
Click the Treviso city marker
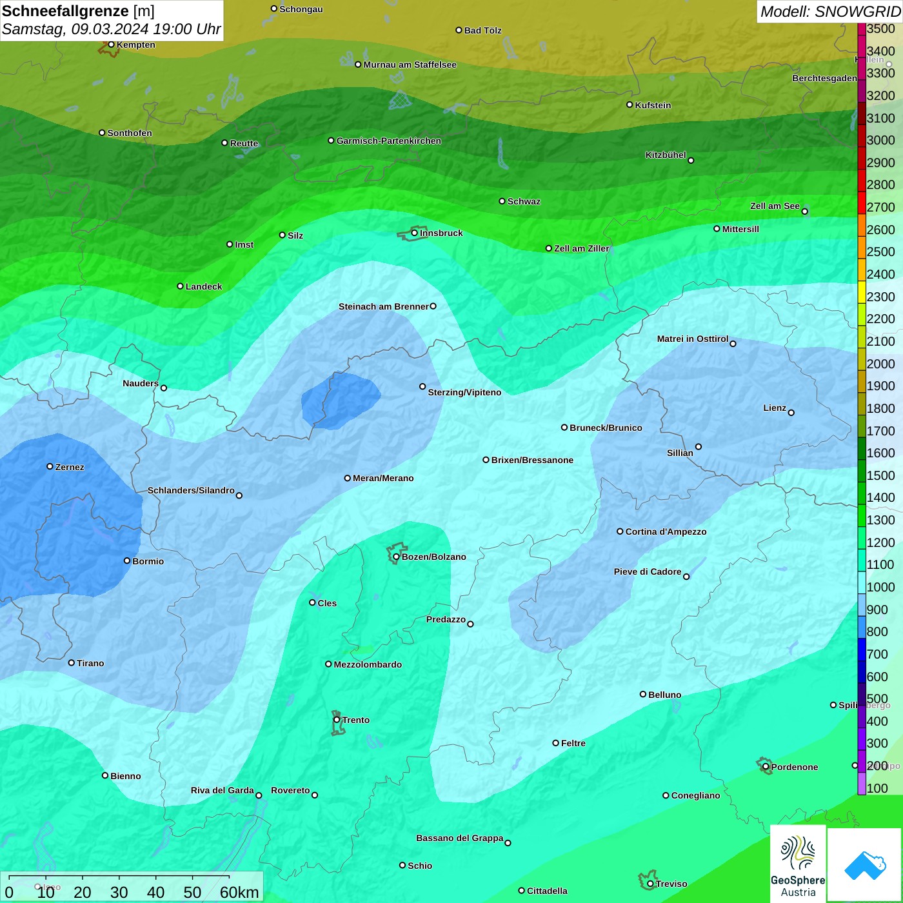pos(650,884)
